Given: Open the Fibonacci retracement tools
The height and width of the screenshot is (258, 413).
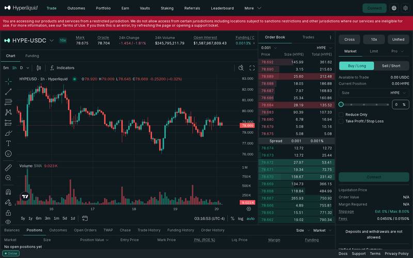Looking at the screenshot, I should 8,102.
